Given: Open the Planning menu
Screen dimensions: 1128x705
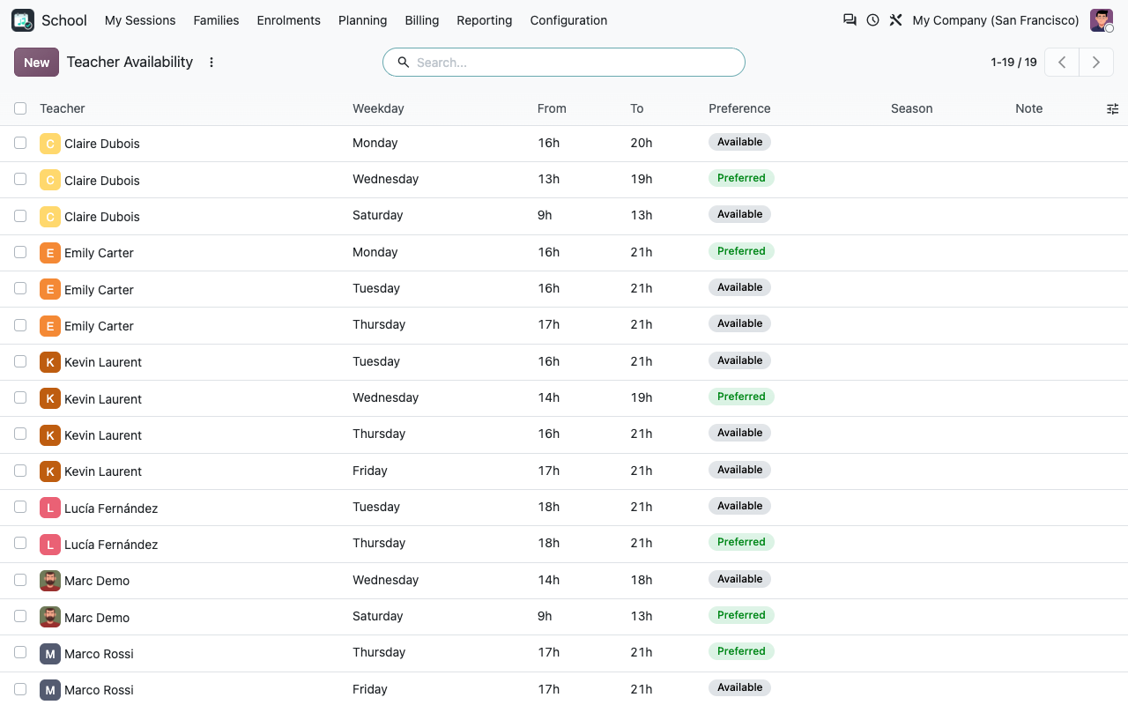Looking at the screenshot, I should click(362, 20).
